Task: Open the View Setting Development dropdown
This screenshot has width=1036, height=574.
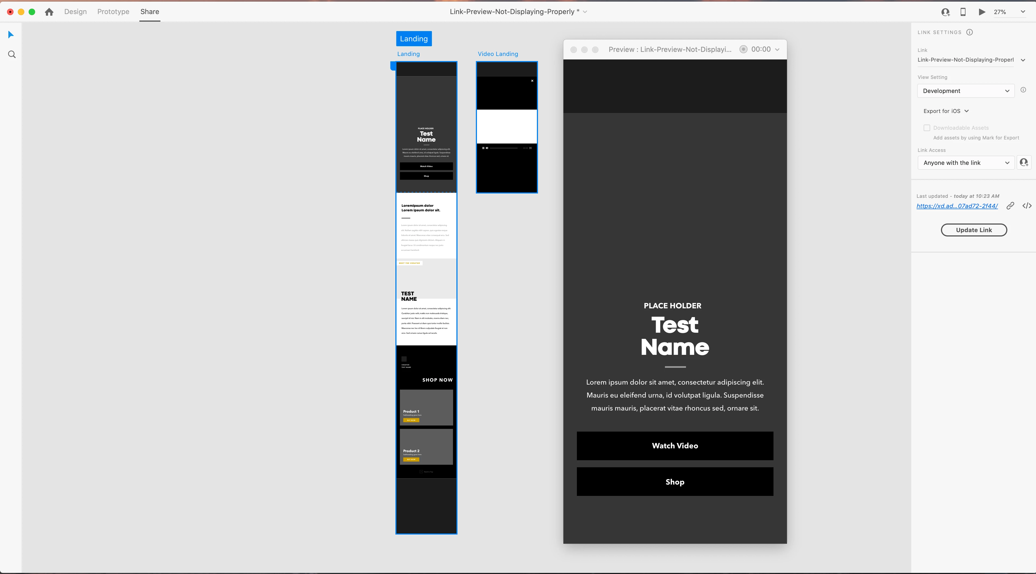Action: point(966,91)
